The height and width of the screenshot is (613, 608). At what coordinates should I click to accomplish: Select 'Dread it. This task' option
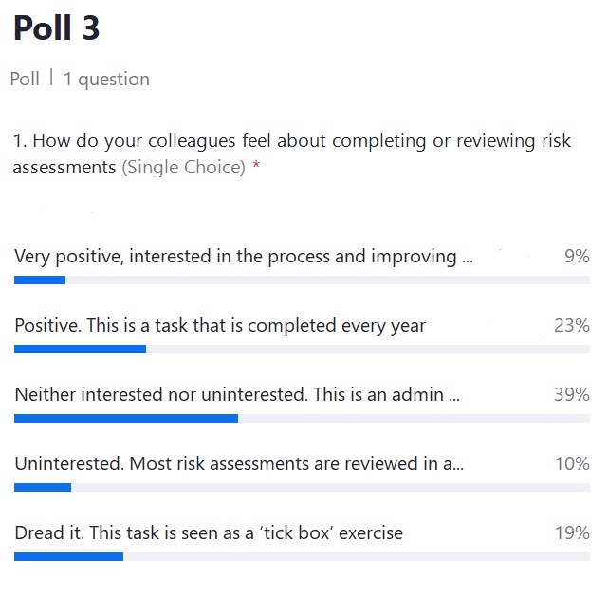pos(209,532)
